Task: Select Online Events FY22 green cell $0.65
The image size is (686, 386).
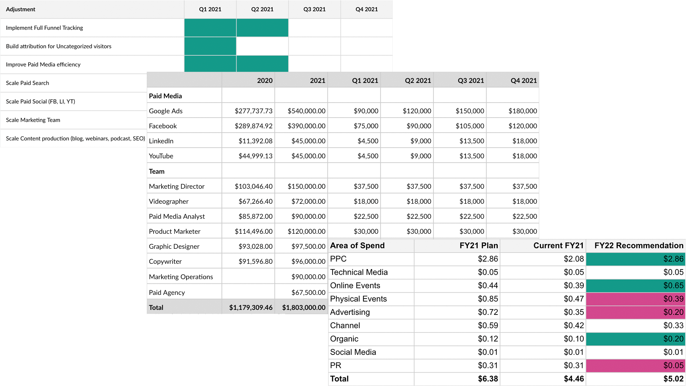Action: coord(636,286)
